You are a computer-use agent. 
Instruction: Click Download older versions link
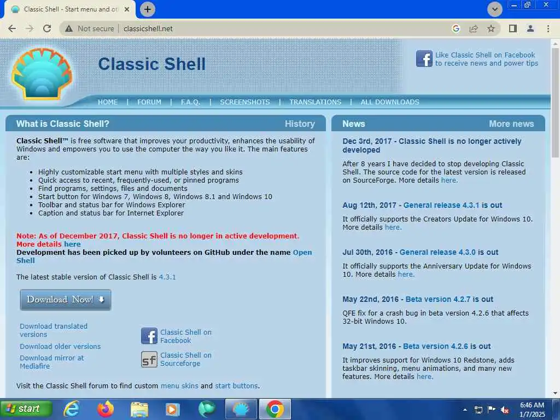[x=60, y=346]
